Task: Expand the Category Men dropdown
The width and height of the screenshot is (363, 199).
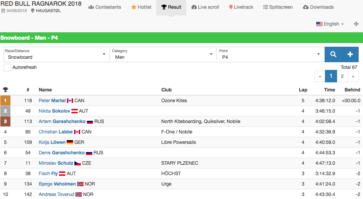Action: coord(163,54)
